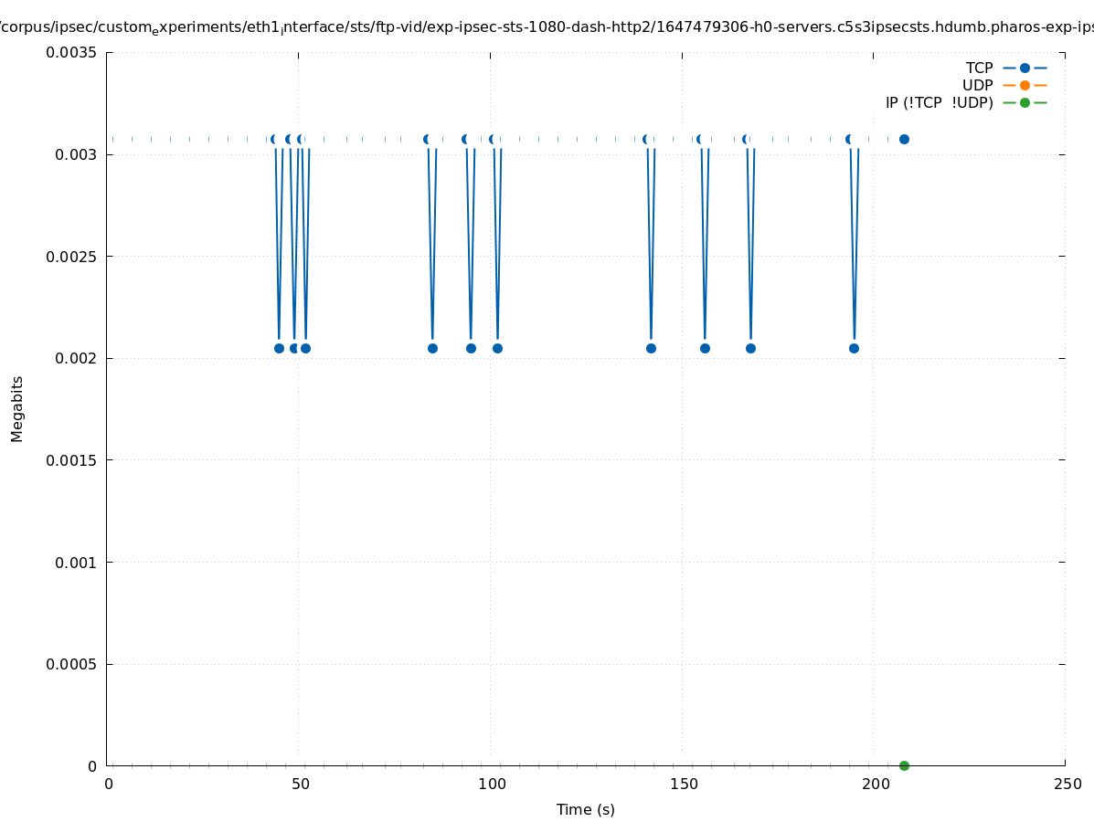Viewport: 1094px width, 822px height.
Task: Click the blue TCP legend marker
Action: tap(1025, 68)
